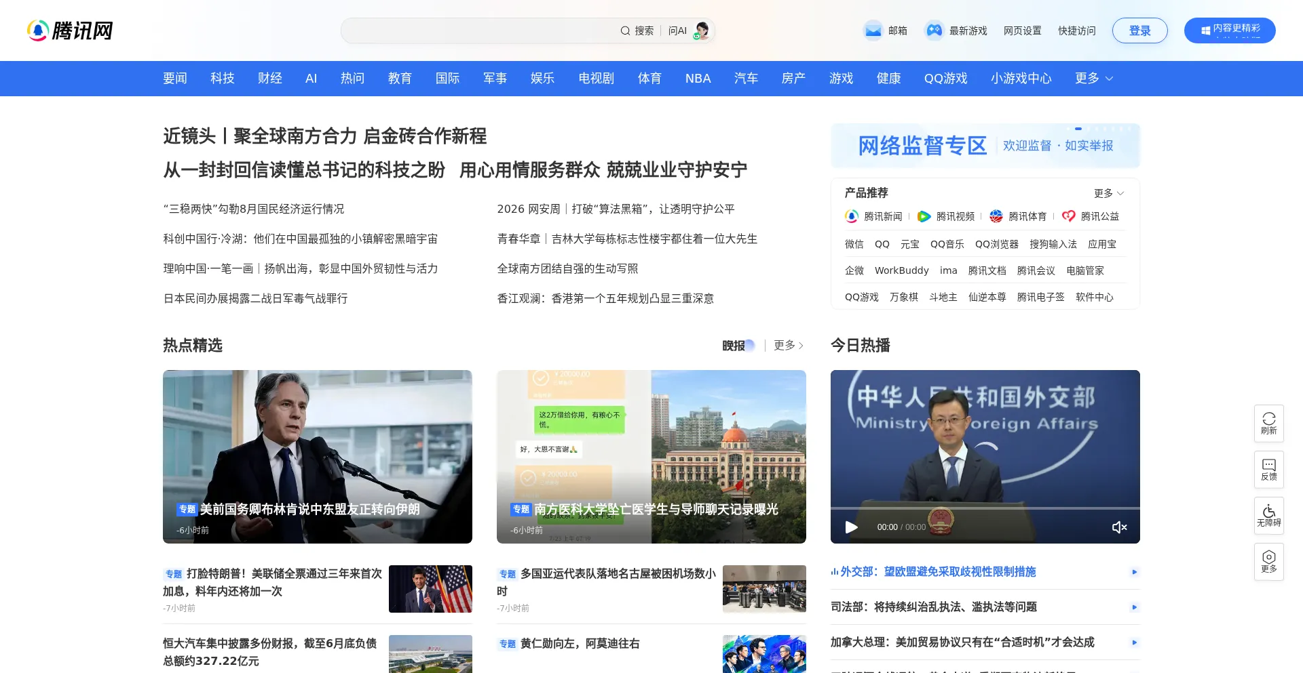Open the 搜狗输入法 product link
This screenshot has height=673, width=1303.
(x=1053, y=244)
